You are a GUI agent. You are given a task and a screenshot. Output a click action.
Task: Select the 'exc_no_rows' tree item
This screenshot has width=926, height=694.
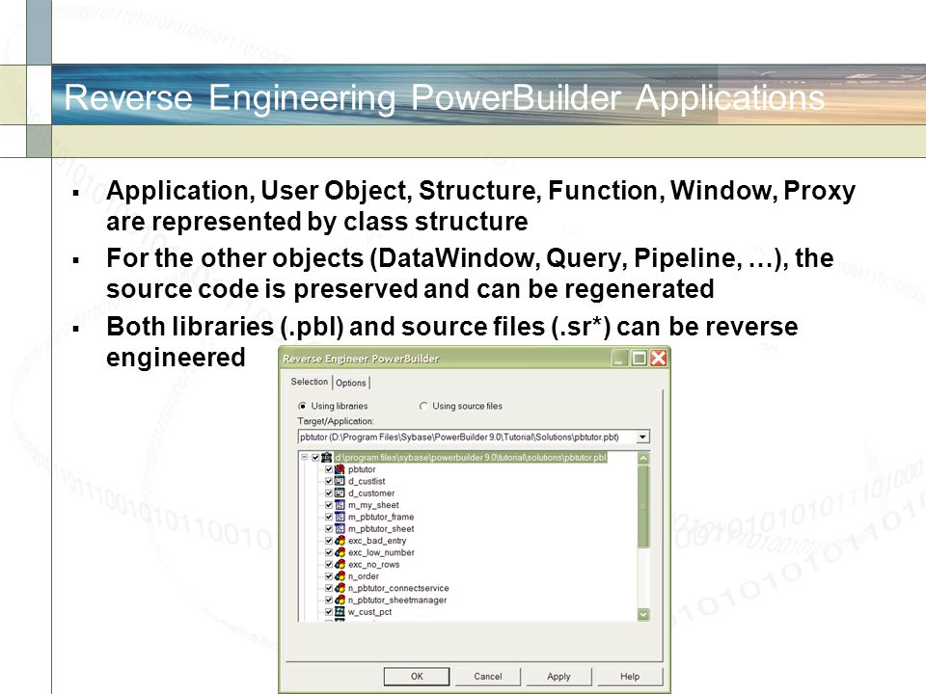tap(374, 564)
